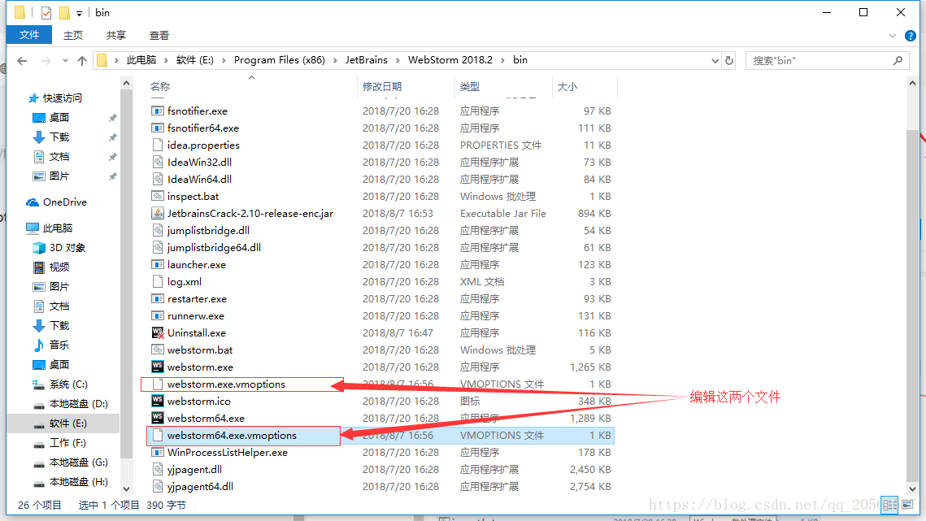926x521 pixels.
Task: Open 视频 folder in sidebar
Action: click(x=59, y=267)
